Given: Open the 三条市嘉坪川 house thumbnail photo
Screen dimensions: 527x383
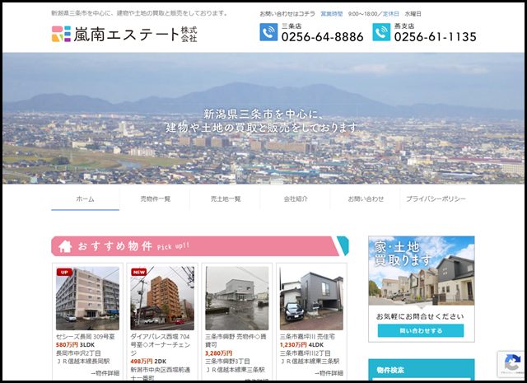Looking at the screenshot, I should tap(311, 298).
